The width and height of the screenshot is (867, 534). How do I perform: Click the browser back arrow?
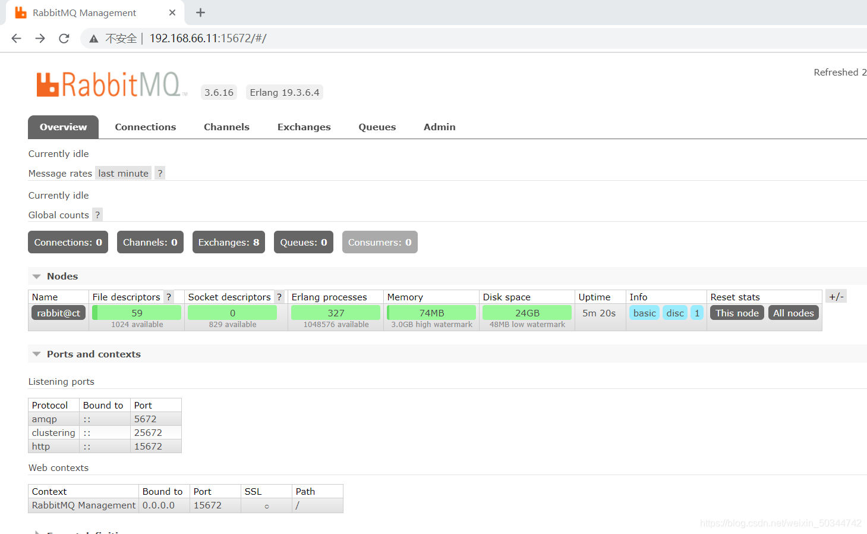click(x=16, y=39)
